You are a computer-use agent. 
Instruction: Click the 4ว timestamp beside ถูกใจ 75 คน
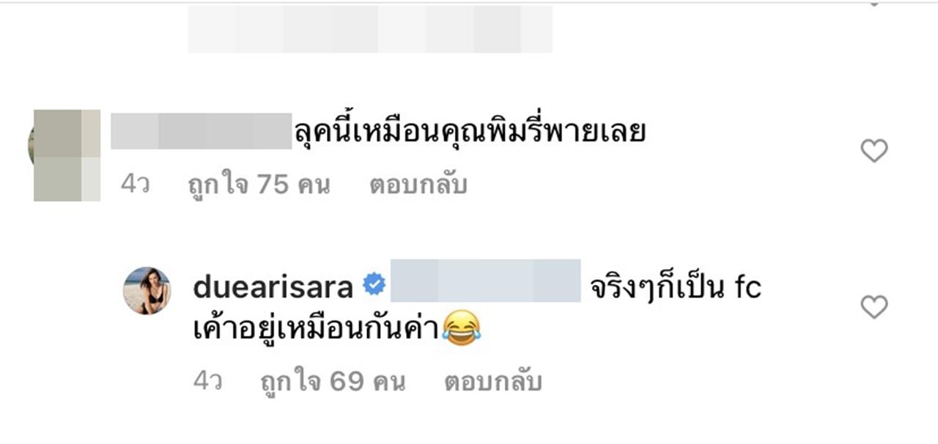[136, 185]
